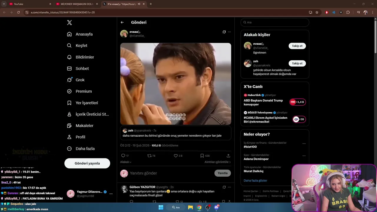Click Daha fazla göster link

pyautogui.click(x=255, y=180)
